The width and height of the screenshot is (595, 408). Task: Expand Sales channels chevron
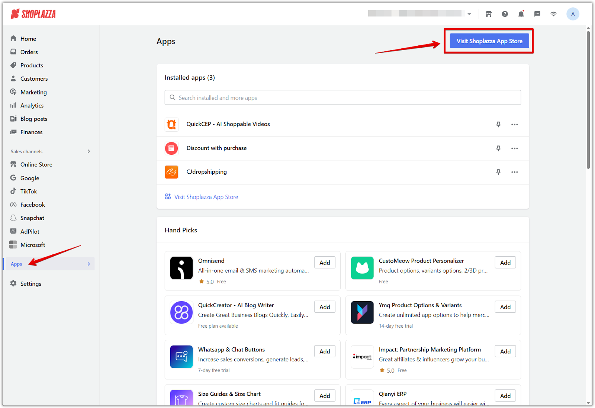89,151
